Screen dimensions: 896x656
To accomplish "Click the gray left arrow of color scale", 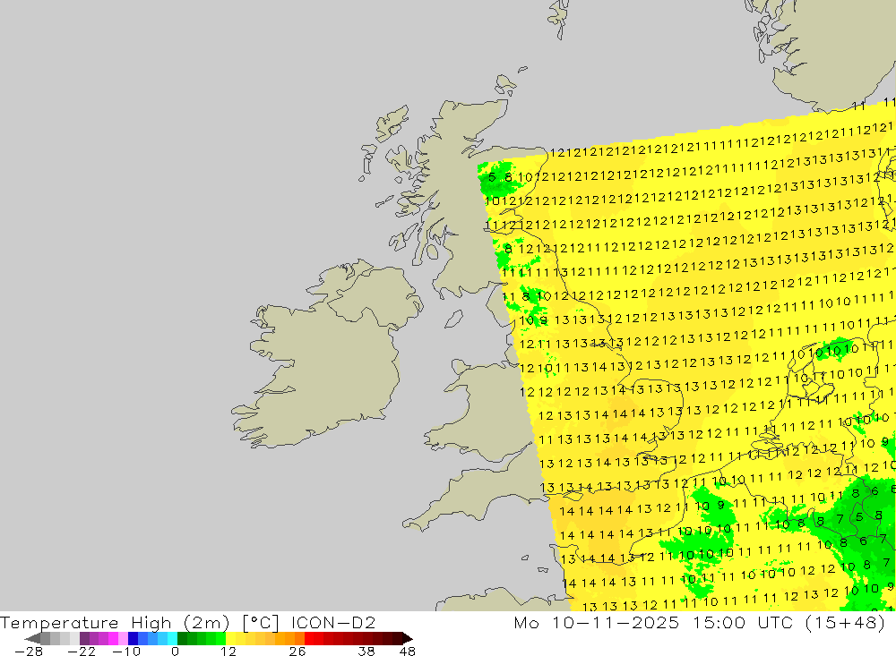I will [32, 638].
